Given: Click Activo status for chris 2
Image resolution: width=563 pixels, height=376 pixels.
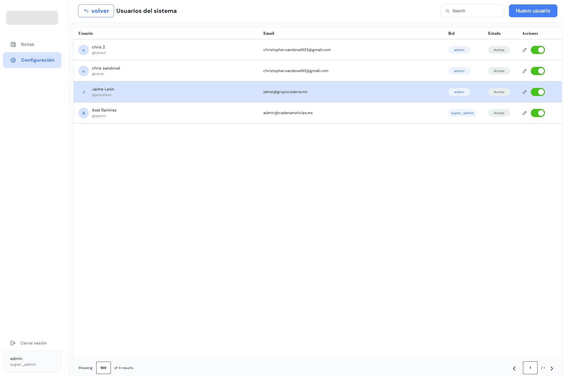Looking at the screenshot, I should 499,50.
